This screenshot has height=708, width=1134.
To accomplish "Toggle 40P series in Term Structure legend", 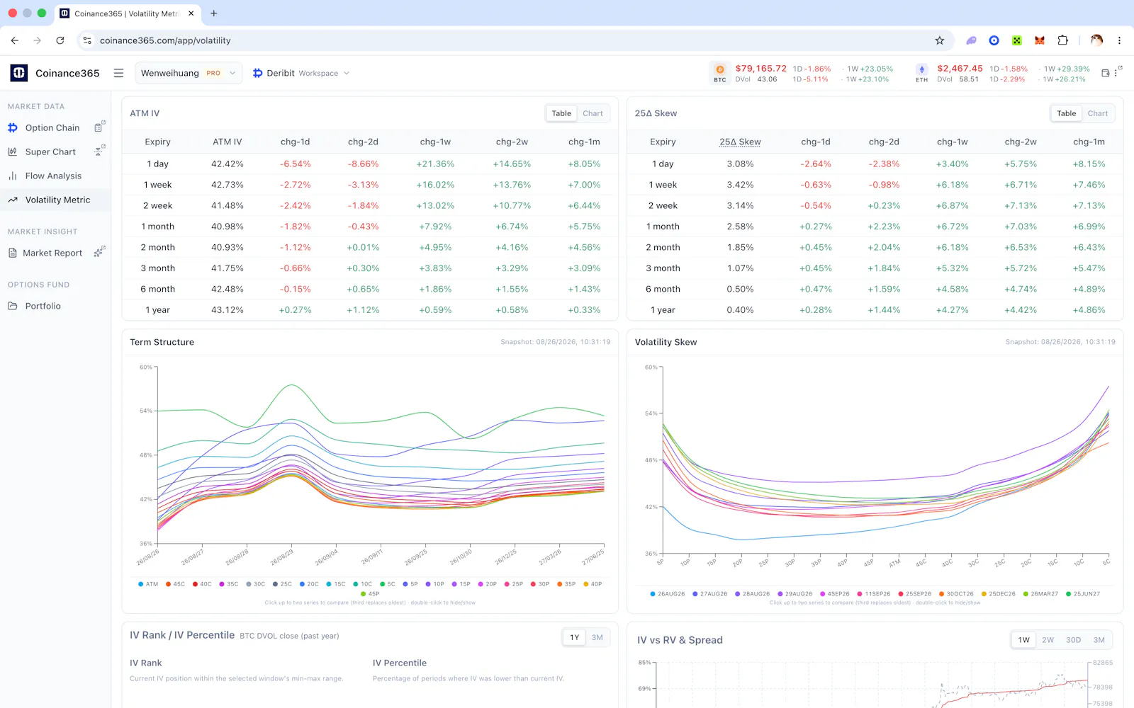I will (x=593, y=584).
